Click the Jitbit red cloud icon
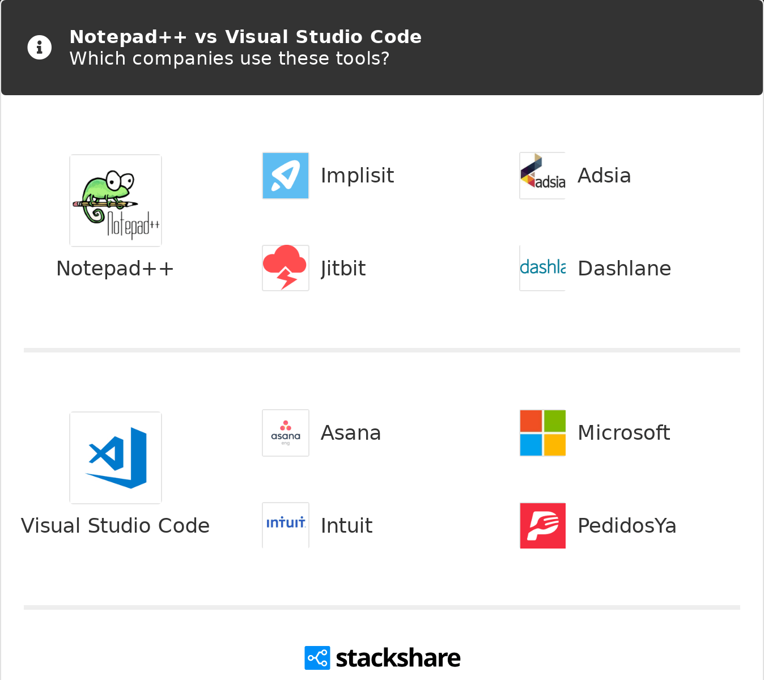The image size is (764, 680). (285, 268)
